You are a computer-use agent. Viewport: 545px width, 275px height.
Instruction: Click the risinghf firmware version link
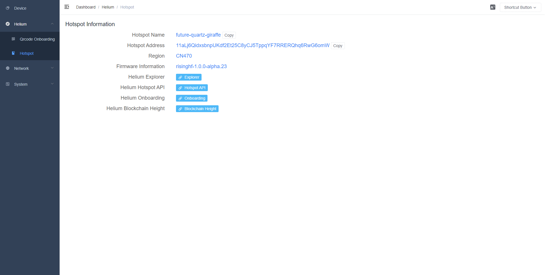201,66
